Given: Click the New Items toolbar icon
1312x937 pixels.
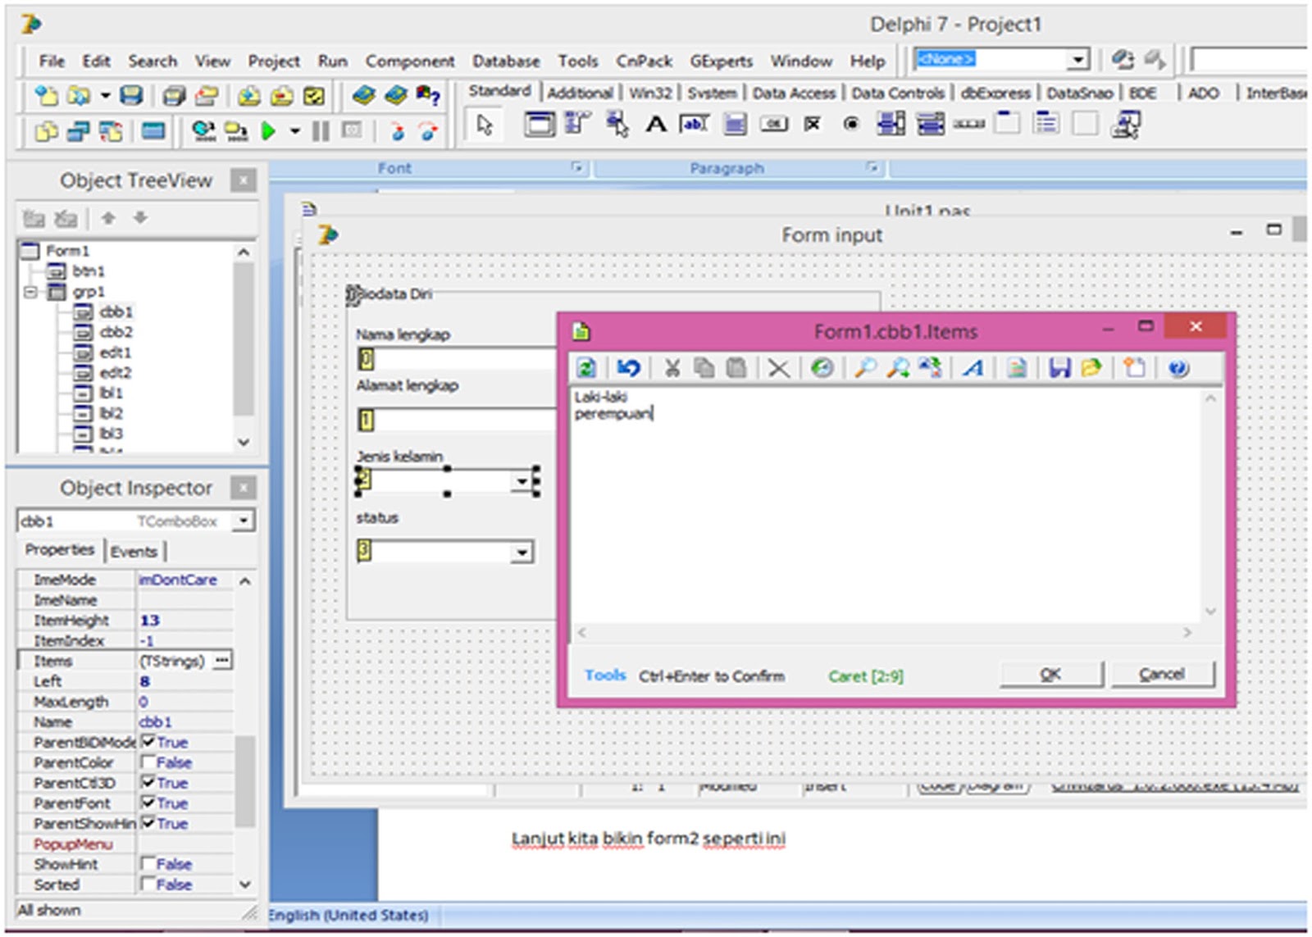Looking at the screenshot, I should click(x=46, y=96).
